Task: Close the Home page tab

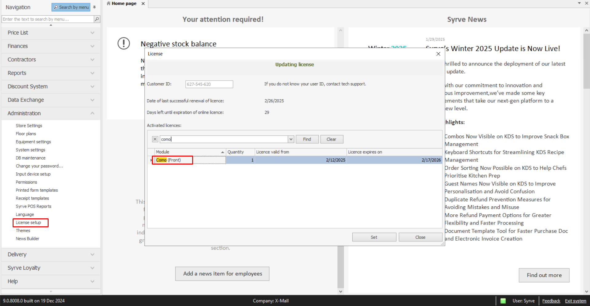Action: (x=143, y=3)
